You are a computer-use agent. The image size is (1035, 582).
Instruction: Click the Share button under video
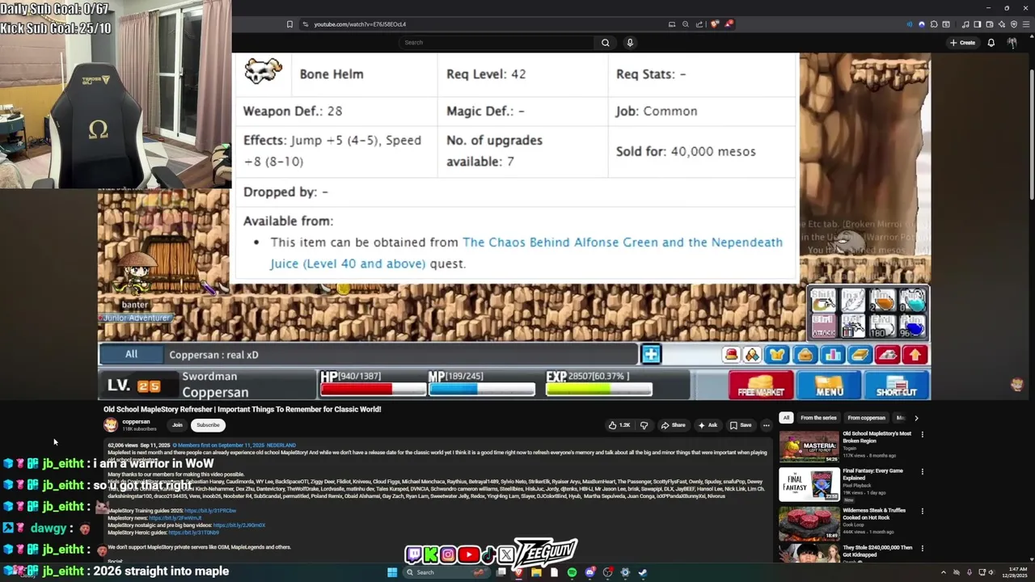click(x=673, y=425)
